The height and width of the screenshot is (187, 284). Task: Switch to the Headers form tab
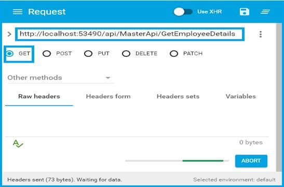[108, 97]
